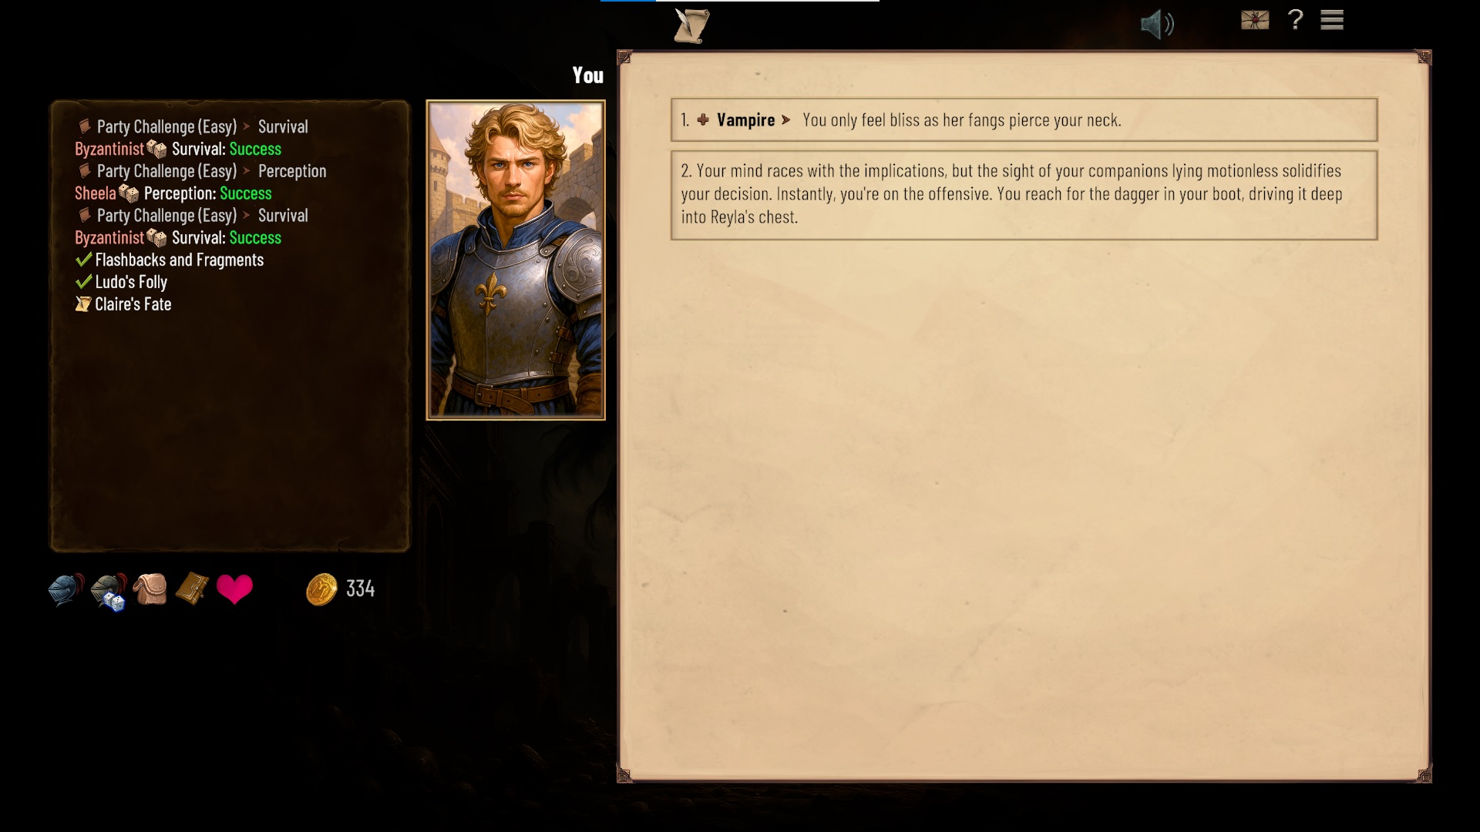Screen dimensions: 1480x832
Task: Choose the dagger attack dialogue option
Action: click(1024, 195)
